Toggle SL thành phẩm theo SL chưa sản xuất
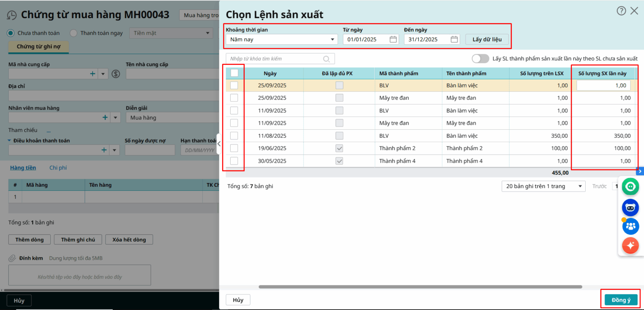 click(480, 59)
